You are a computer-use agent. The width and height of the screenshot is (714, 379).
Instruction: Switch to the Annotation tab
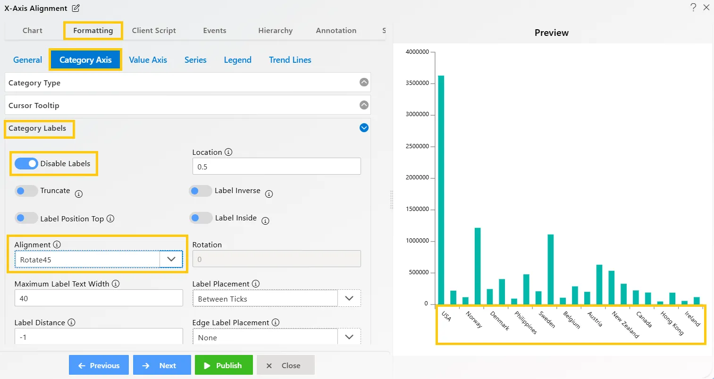(336, 30)
